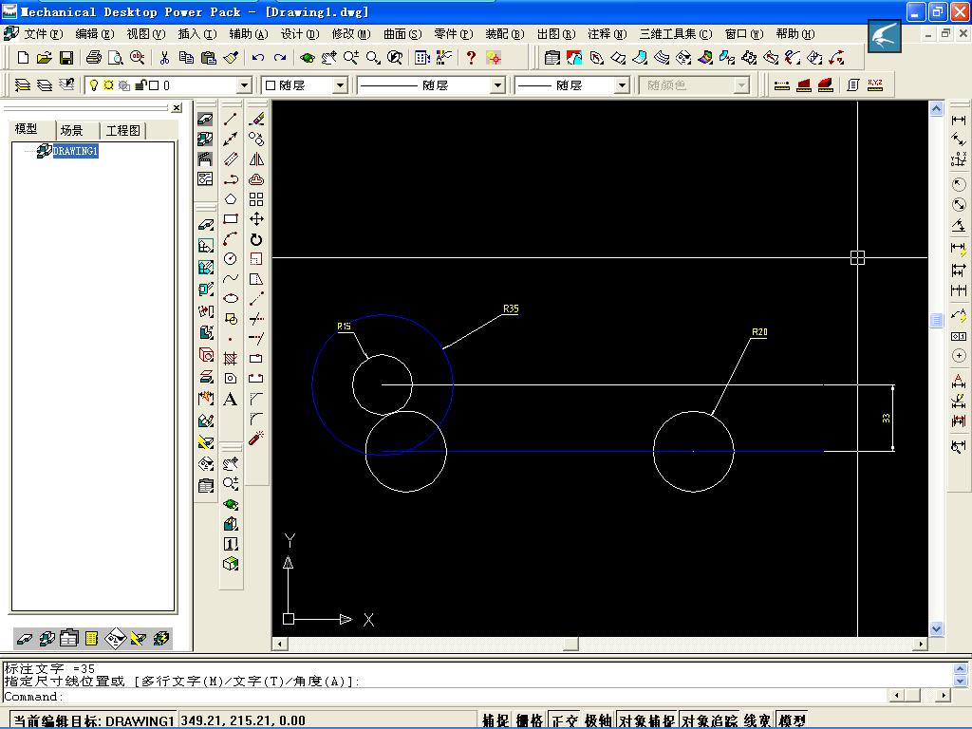Redo the last undone action
The image size is (972, 729).
tap(280, 58)
